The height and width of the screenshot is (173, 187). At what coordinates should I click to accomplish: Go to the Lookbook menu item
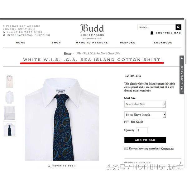pyautogui.click(x=163, y=42)
